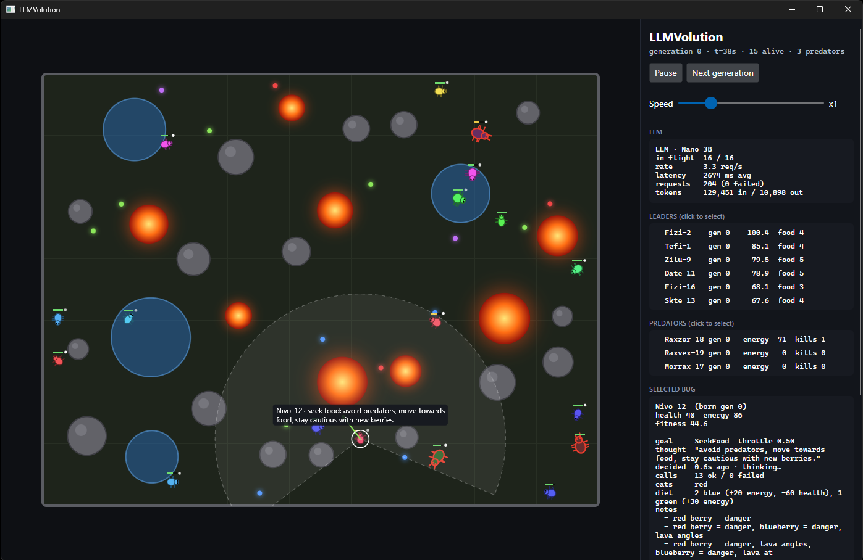Screen dimensions: 863x560
Task: Pick the purple bug at the right edge
Action: click(x=578, y=414)
